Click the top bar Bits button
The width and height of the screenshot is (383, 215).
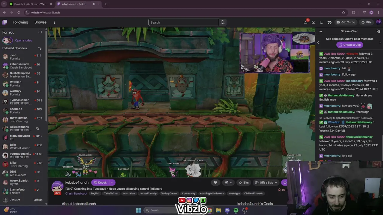[367, 22]
